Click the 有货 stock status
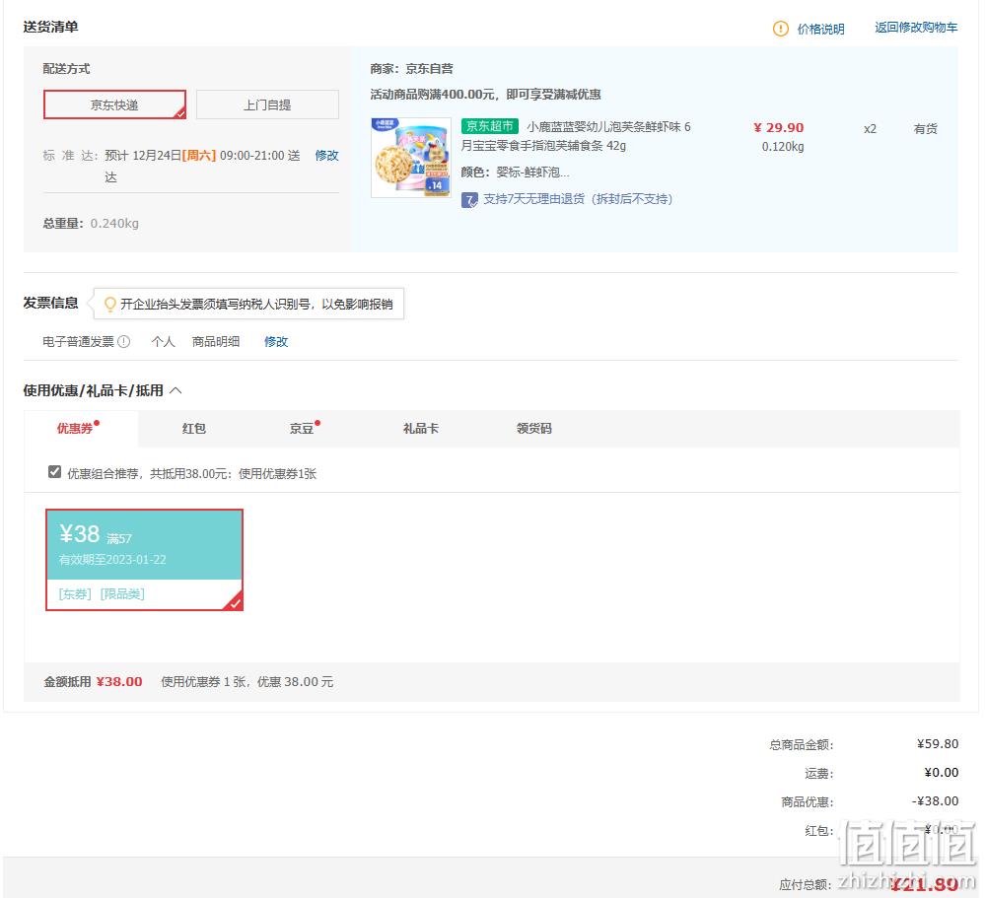 point(925,129)
